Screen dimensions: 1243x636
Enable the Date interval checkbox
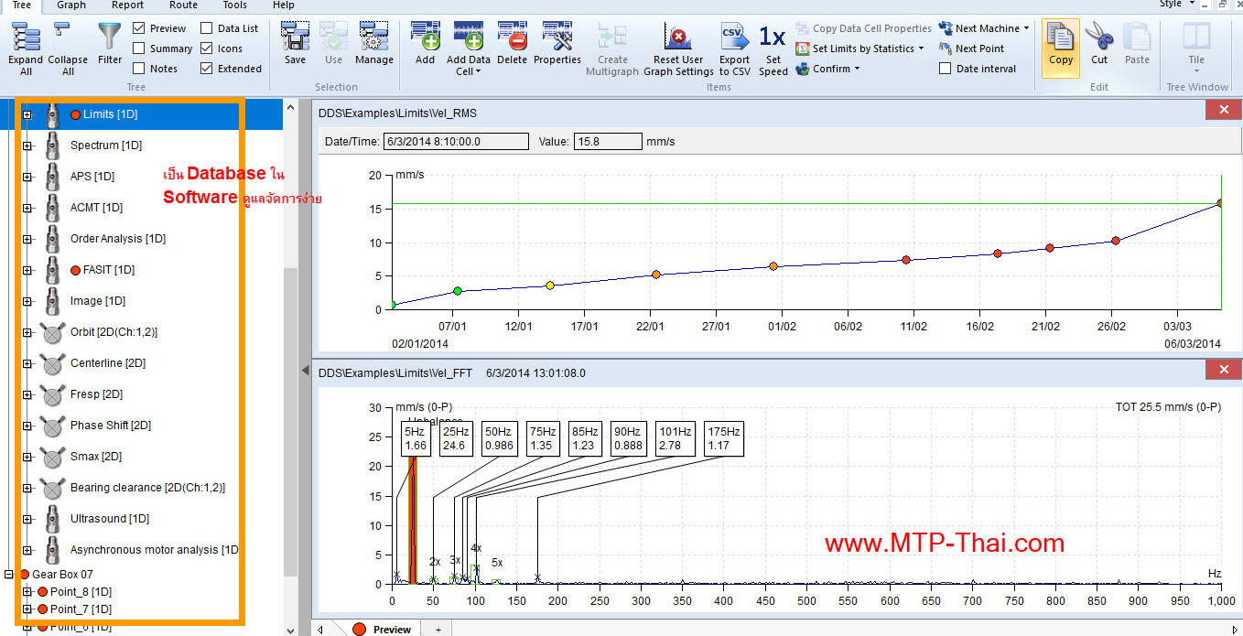(946, 69)
